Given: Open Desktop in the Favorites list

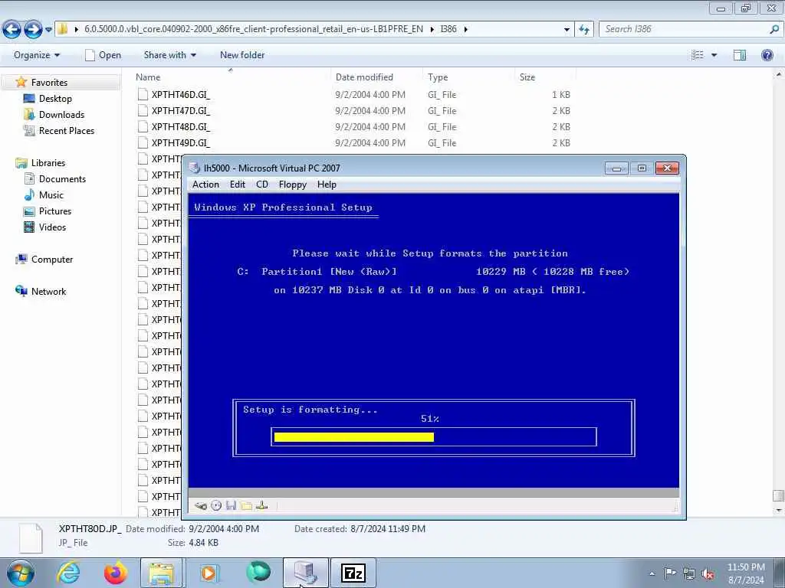Looking at the screenshot, I should (55, 99).
